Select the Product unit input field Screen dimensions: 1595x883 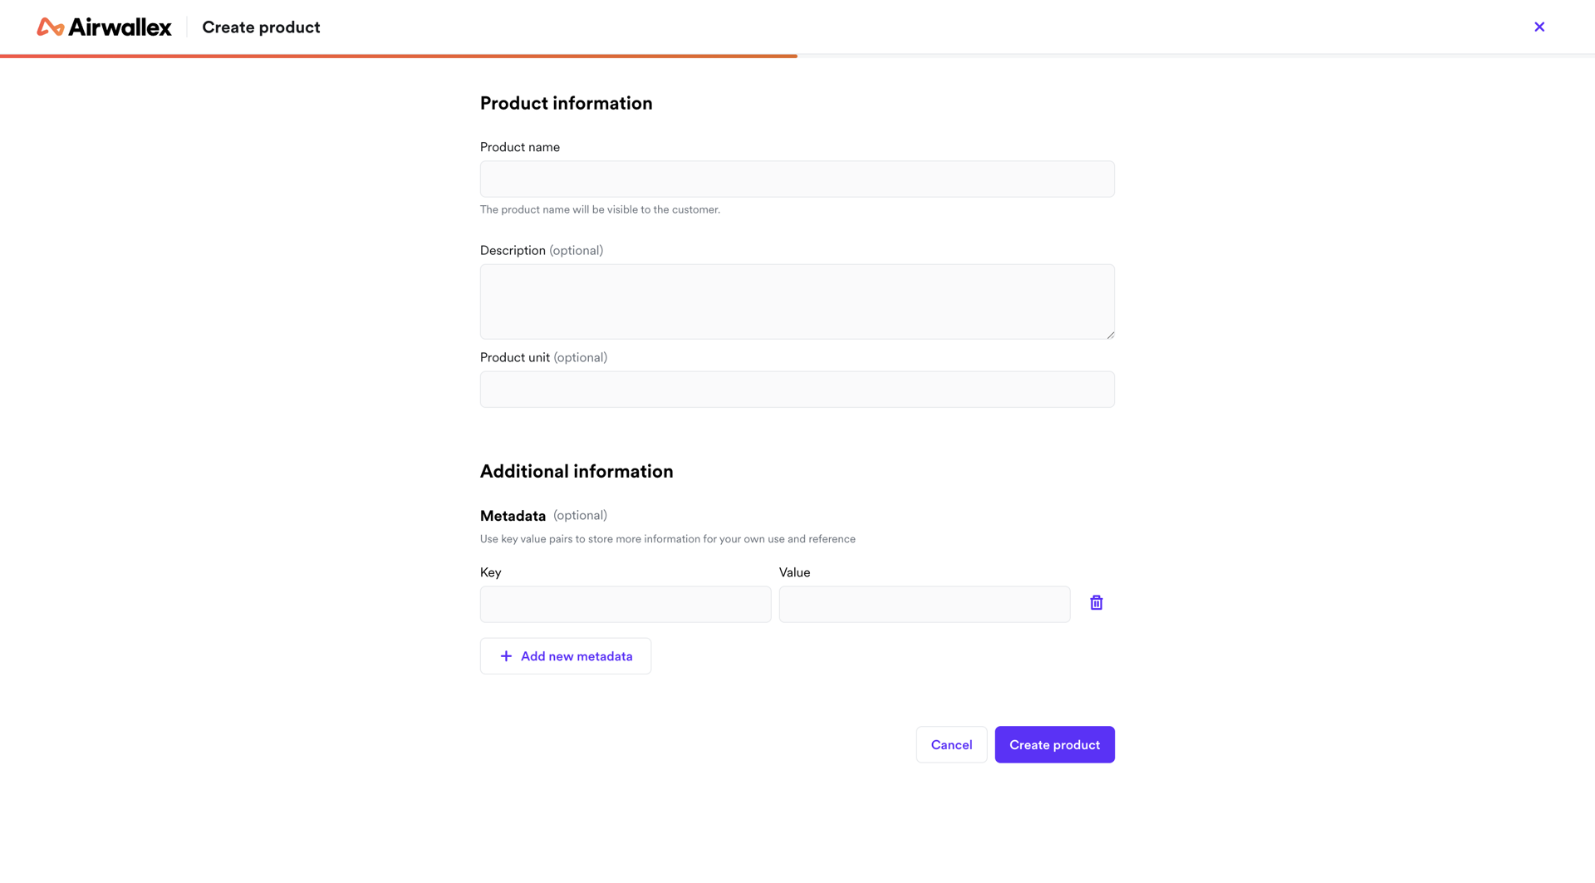(797, 389)
